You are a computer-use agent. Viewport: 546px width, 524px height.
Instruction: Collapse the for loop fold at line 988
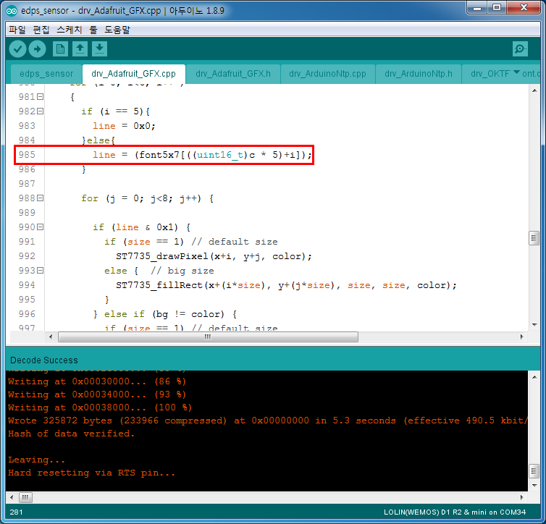41,198
